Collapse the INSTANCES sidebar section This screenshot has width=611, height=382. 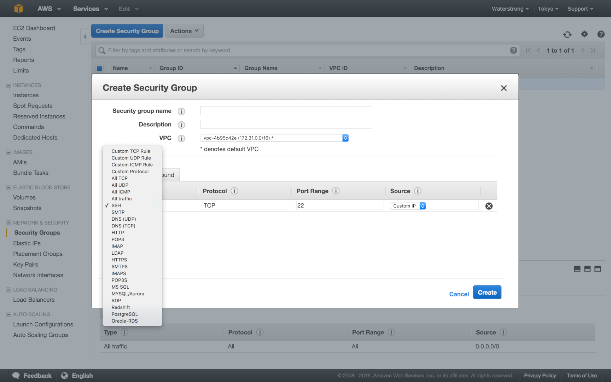coord(8,85)
